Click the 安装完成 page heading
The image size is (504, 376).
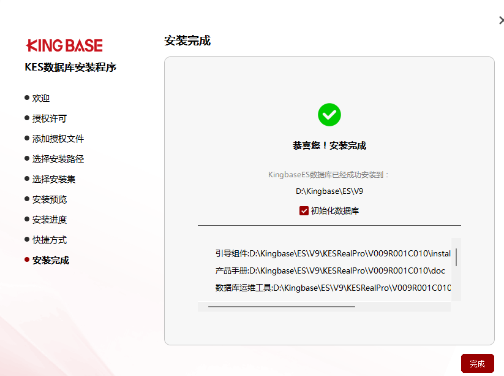[187, 41]
